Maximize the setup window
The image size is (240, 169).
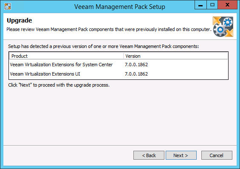point(212,5)
